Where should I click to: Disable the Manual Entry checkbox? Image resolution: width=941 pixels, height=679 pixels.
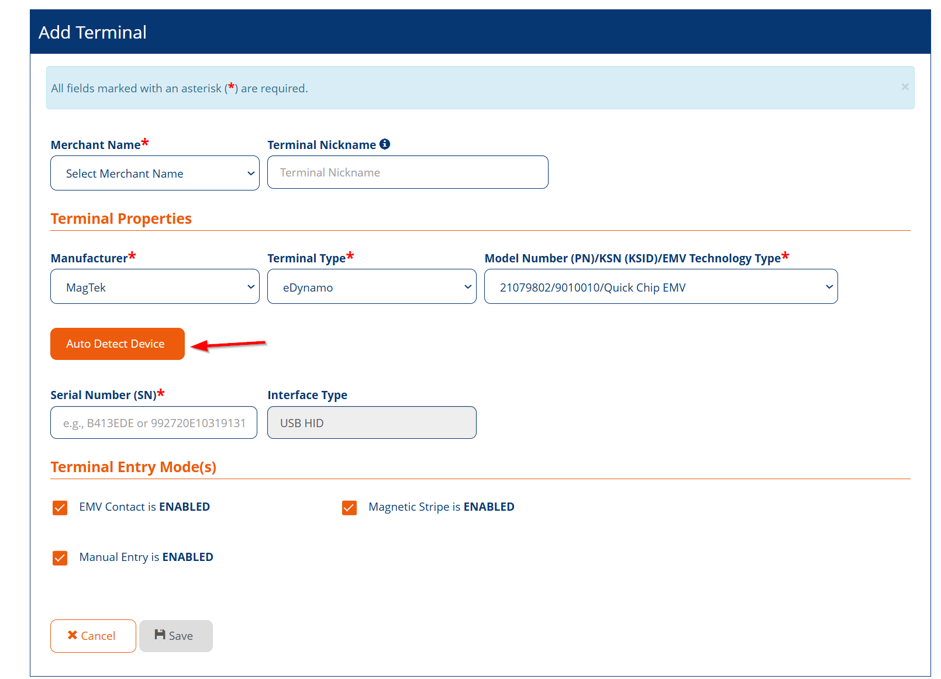[x=60, y=558]
